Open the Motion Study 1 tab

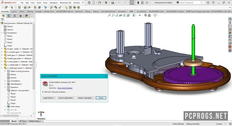[35, 121]
